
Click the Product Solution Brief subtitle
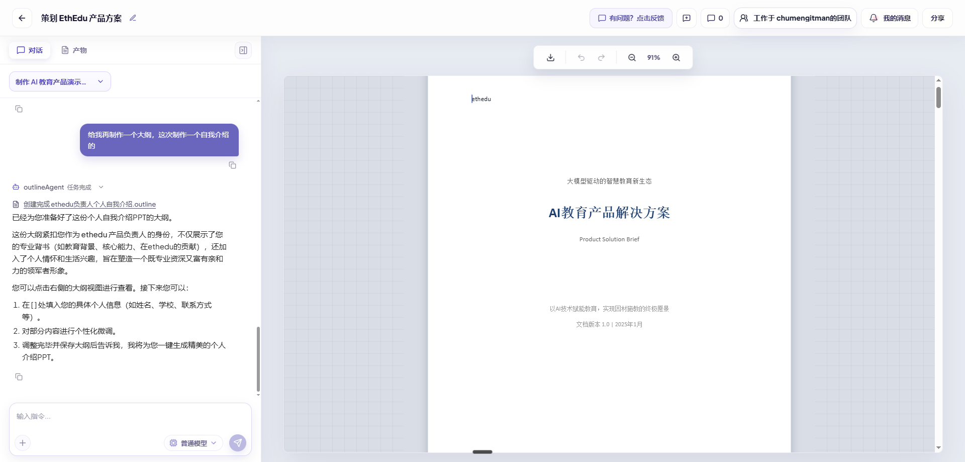point(609,239)
